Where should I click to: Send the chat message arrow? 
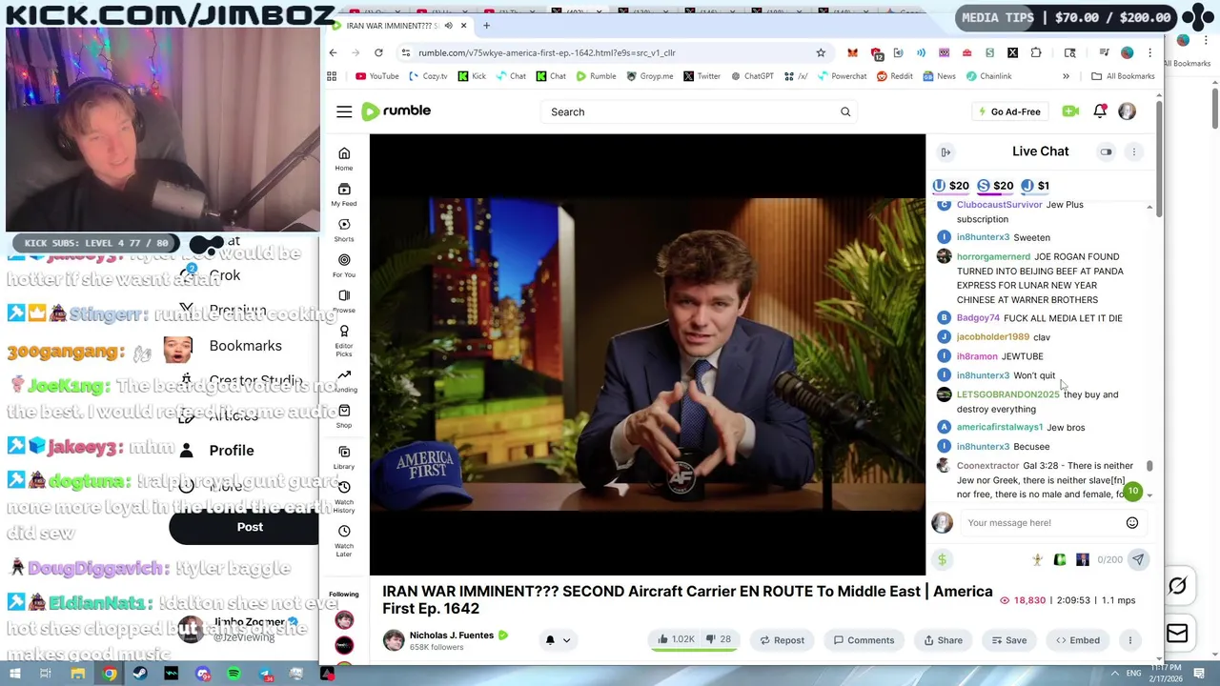(x=1138, y=559)
